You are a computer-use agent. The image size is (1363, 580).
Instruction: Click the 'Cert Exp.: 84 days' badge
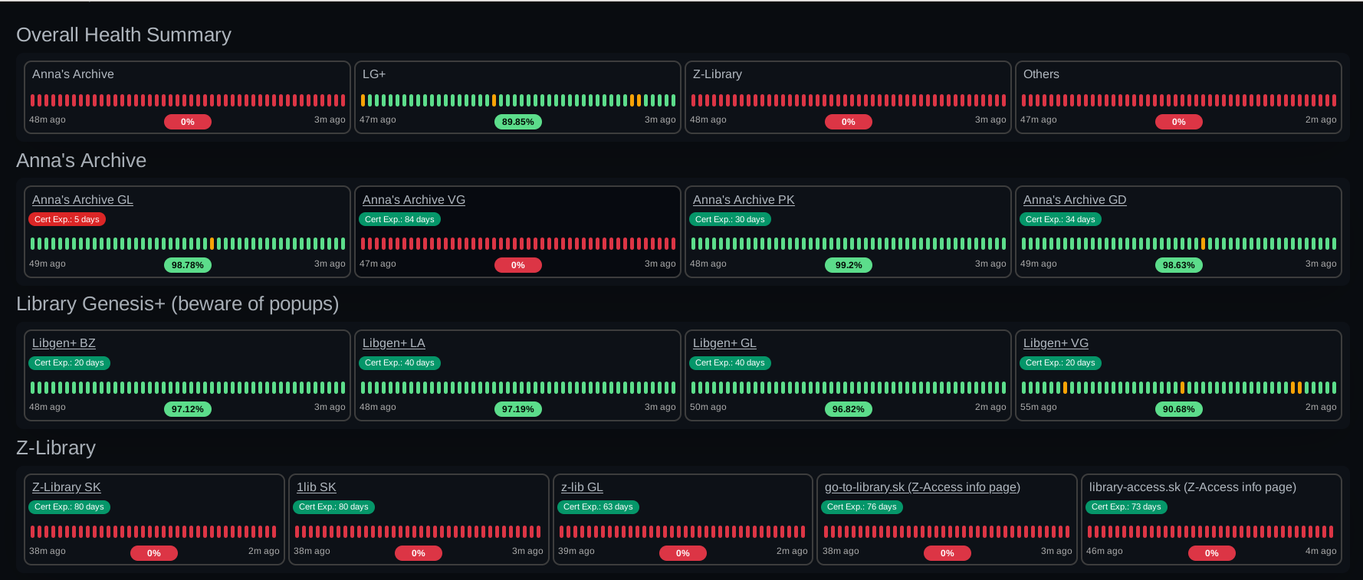(x=399, y=219)
